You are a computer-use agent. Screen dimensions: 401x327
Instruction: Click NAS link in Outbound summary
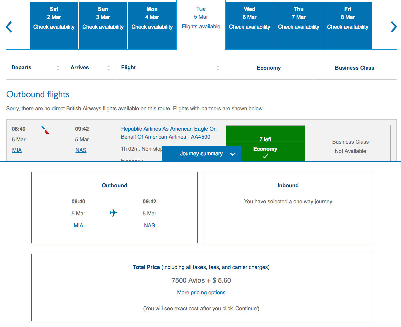click(x=149, y=226)
